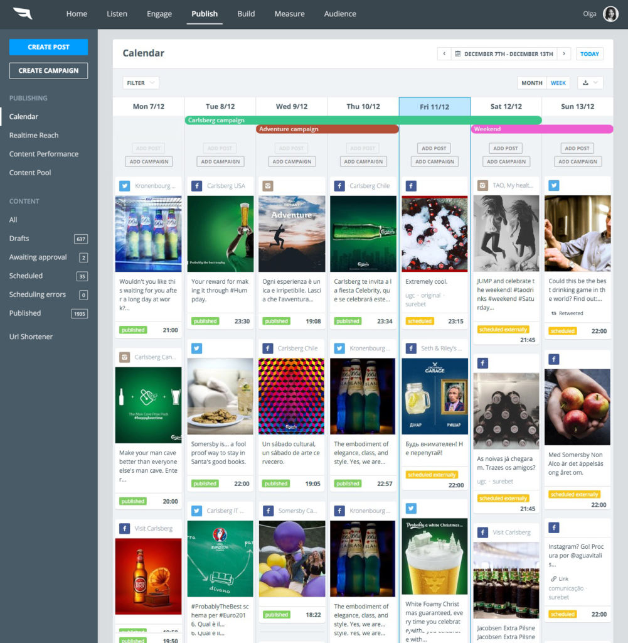Open the Adventure jumping silhouette thumbnail
The height and width of the screenshot is (643, 628).
(291, 234)
